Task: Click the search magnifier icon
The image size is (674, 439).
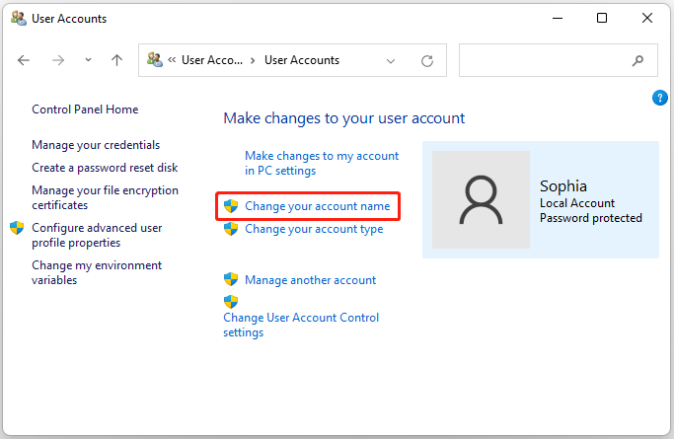Action: tap(637, 60)
